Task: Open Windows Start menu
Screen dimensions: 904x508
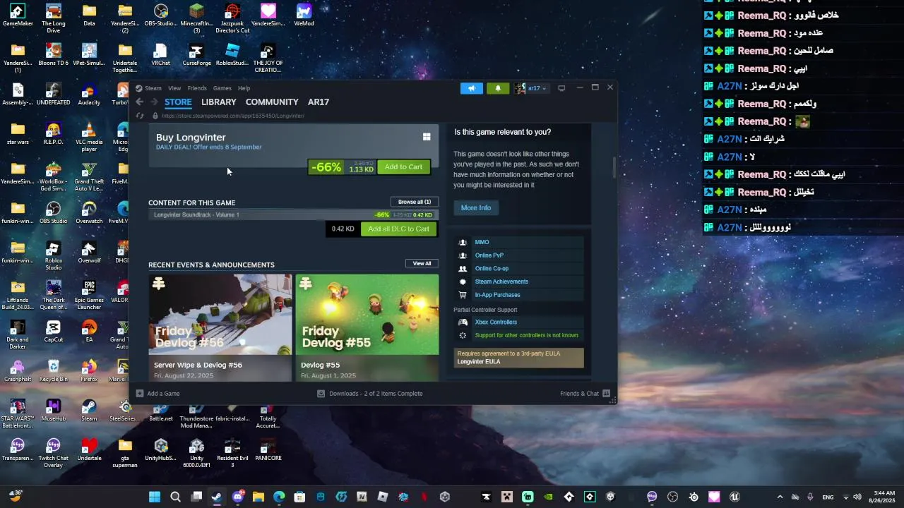Action: (155, 497)
